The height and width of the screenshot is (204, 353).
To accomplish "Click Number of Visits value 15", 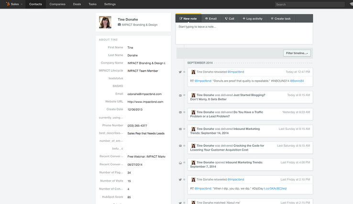I will (x=129, y=181).
